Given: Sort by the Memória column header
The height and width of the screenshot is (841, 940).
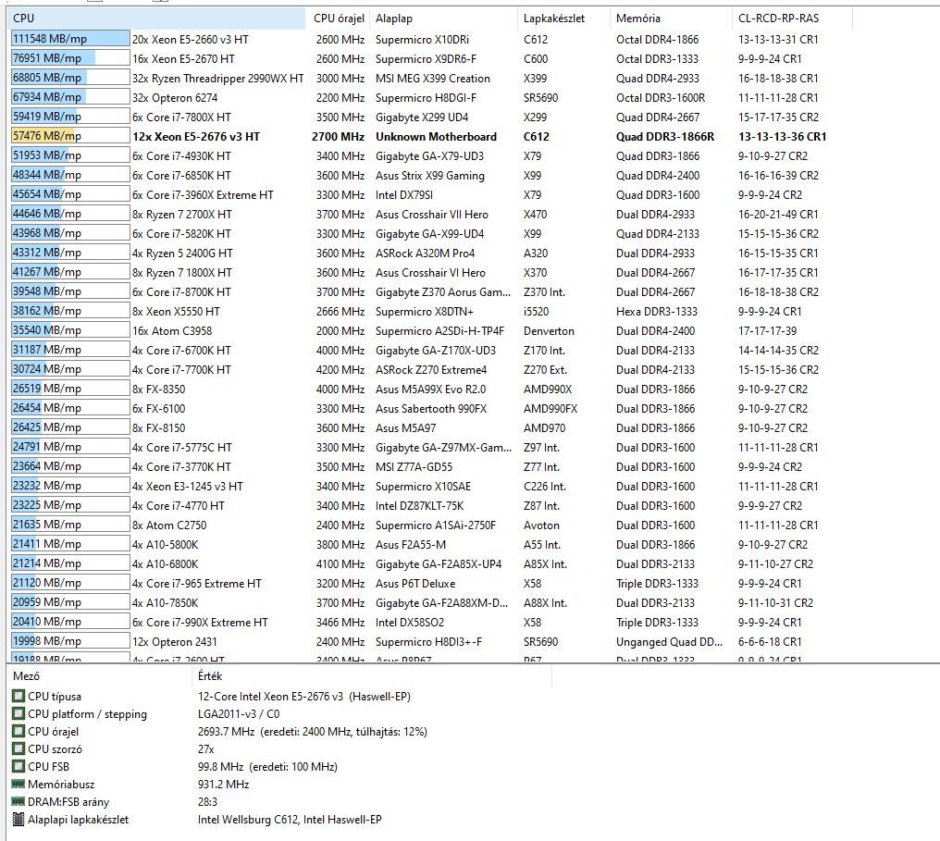Looking at the screenshot, I should tap(671, 18).
